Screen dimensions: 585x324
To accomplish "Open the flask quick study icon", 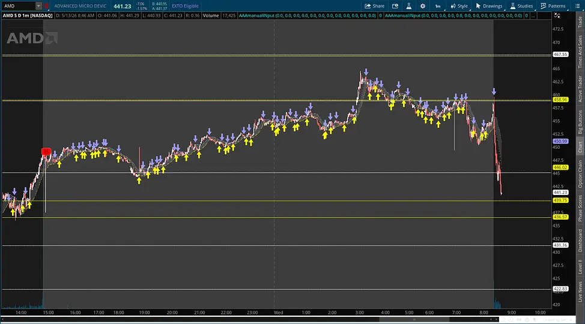I will coord(409,6).
